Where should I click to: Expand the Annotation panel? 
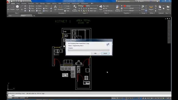(x=62, y=13)
